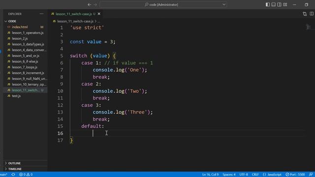Click the main branch indicator
The height and width of the screenshot is (177, 315).
[x=3, y=175]
